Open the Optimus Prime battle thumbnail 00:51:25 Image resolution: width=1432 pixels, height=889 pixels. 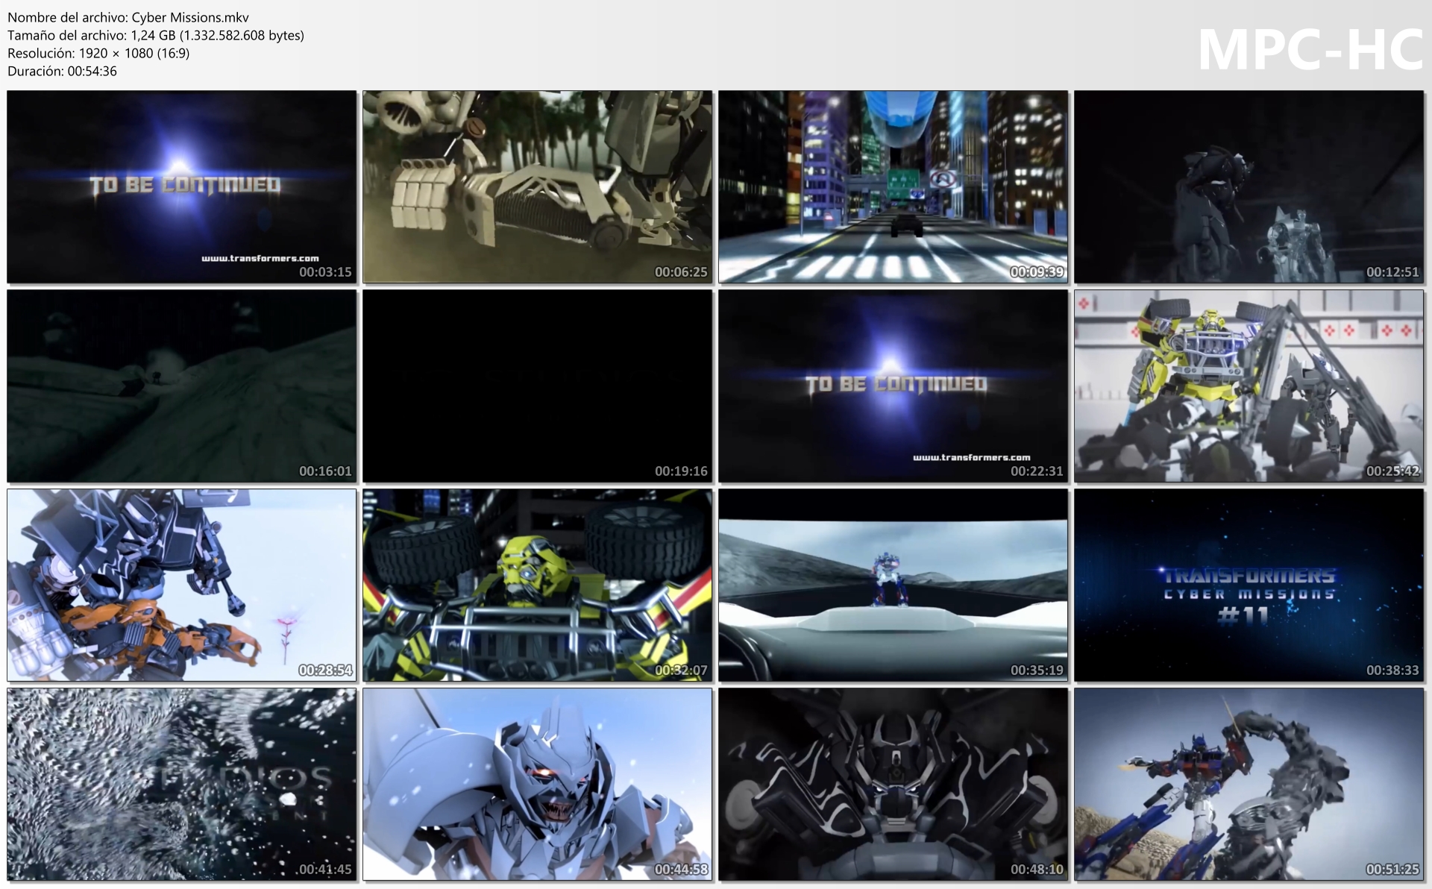(1249, 784)
